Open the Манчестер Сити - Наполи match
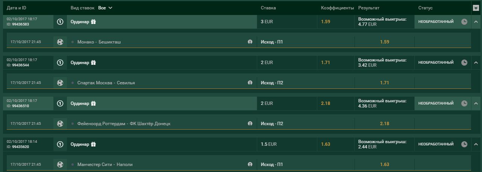This screenshot has height=172, width=482. click(x=105, y=165)
